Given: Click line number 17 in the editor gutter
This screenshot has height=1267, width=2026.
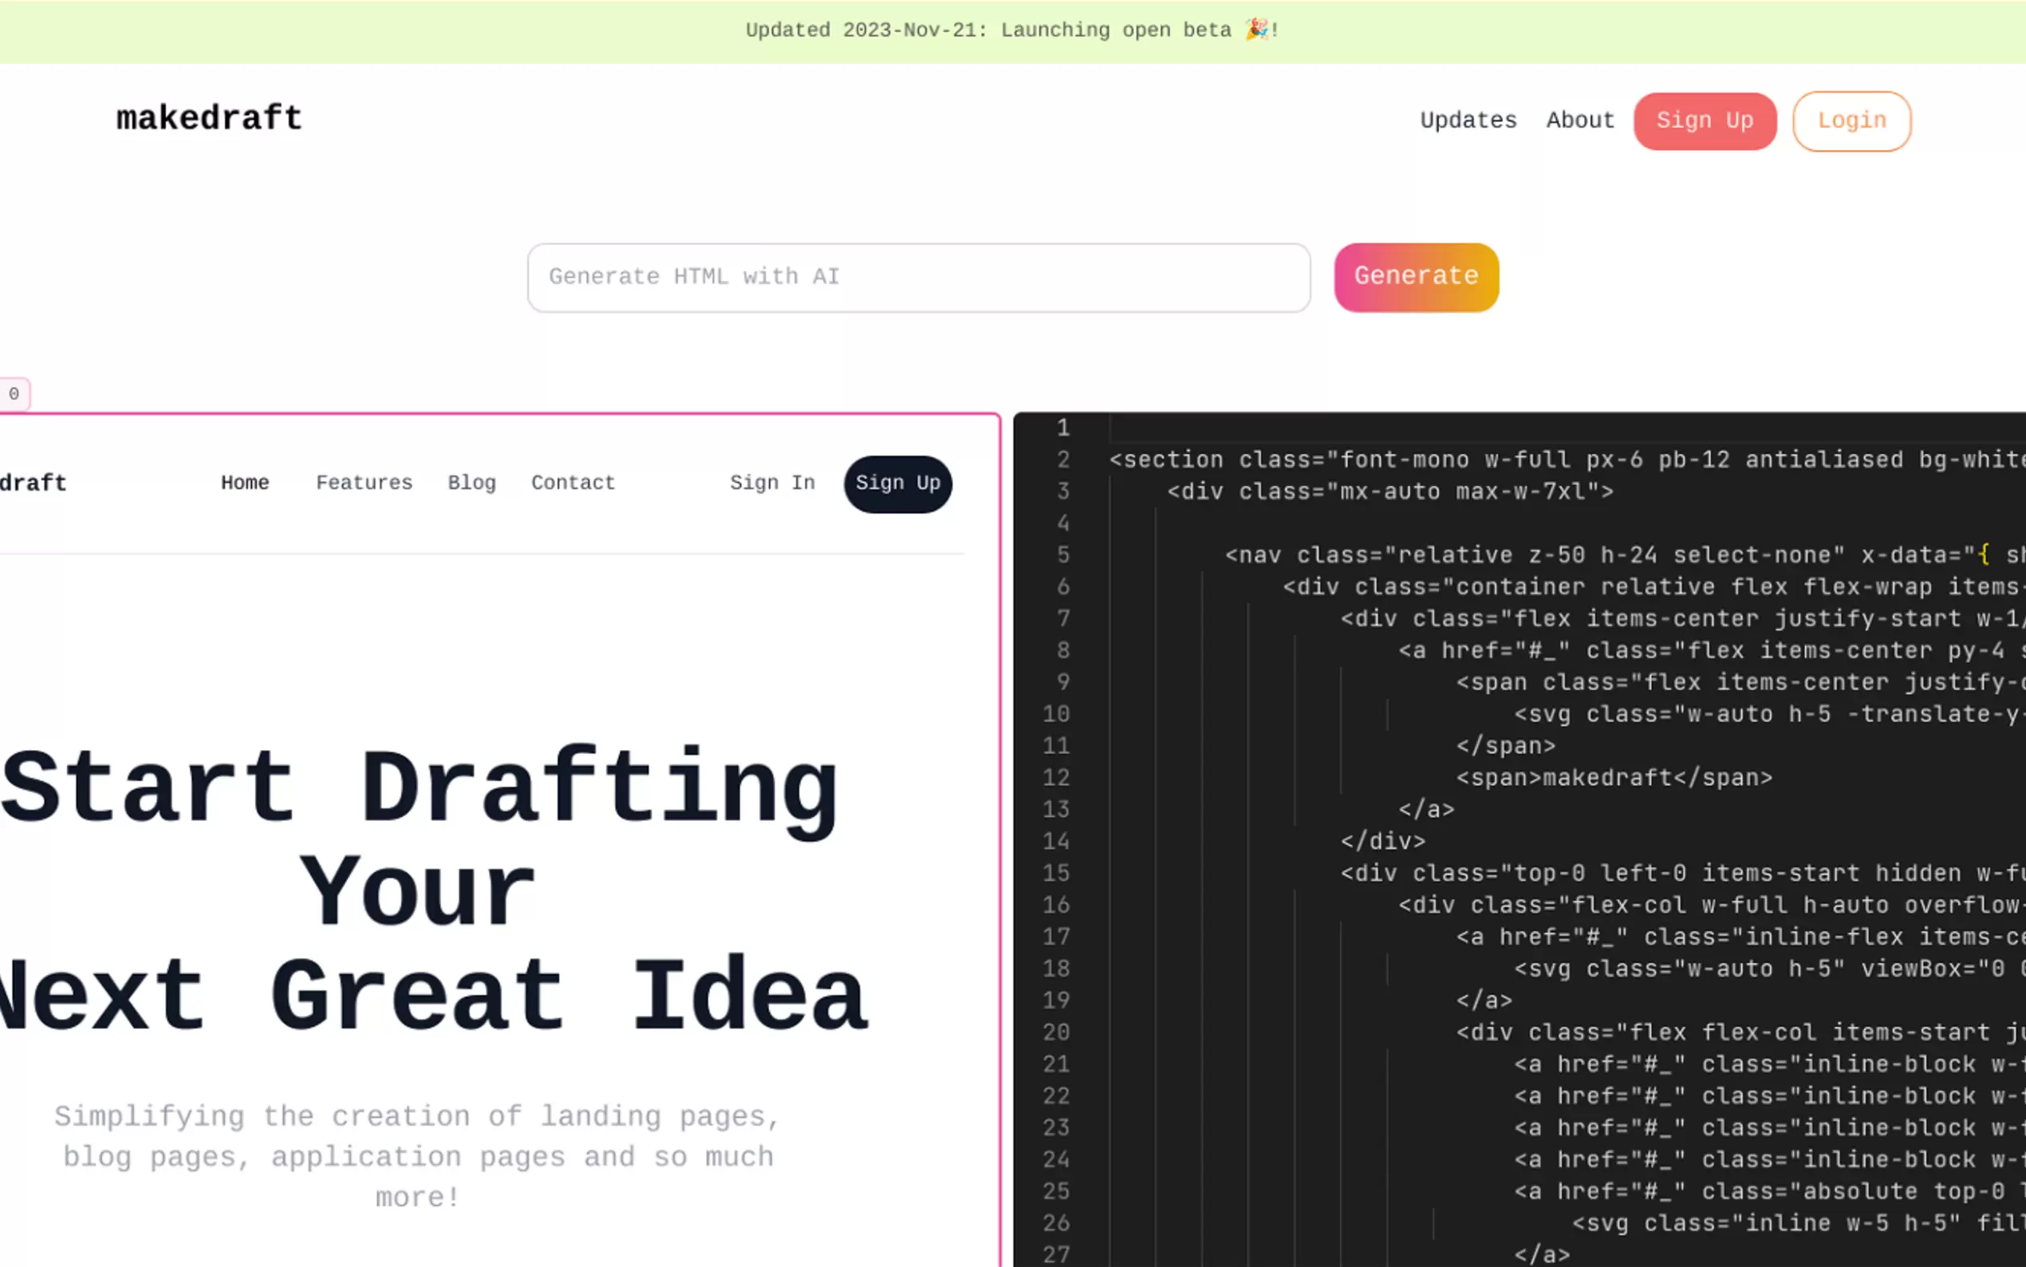Looking at the screenshot, I should (1056, 937).
